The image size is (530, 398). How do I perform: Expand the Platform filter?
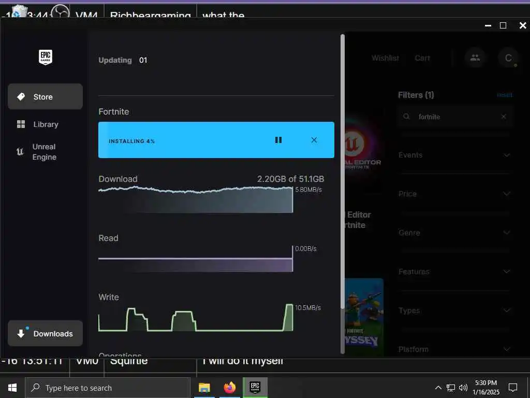[x=455, y=349]
